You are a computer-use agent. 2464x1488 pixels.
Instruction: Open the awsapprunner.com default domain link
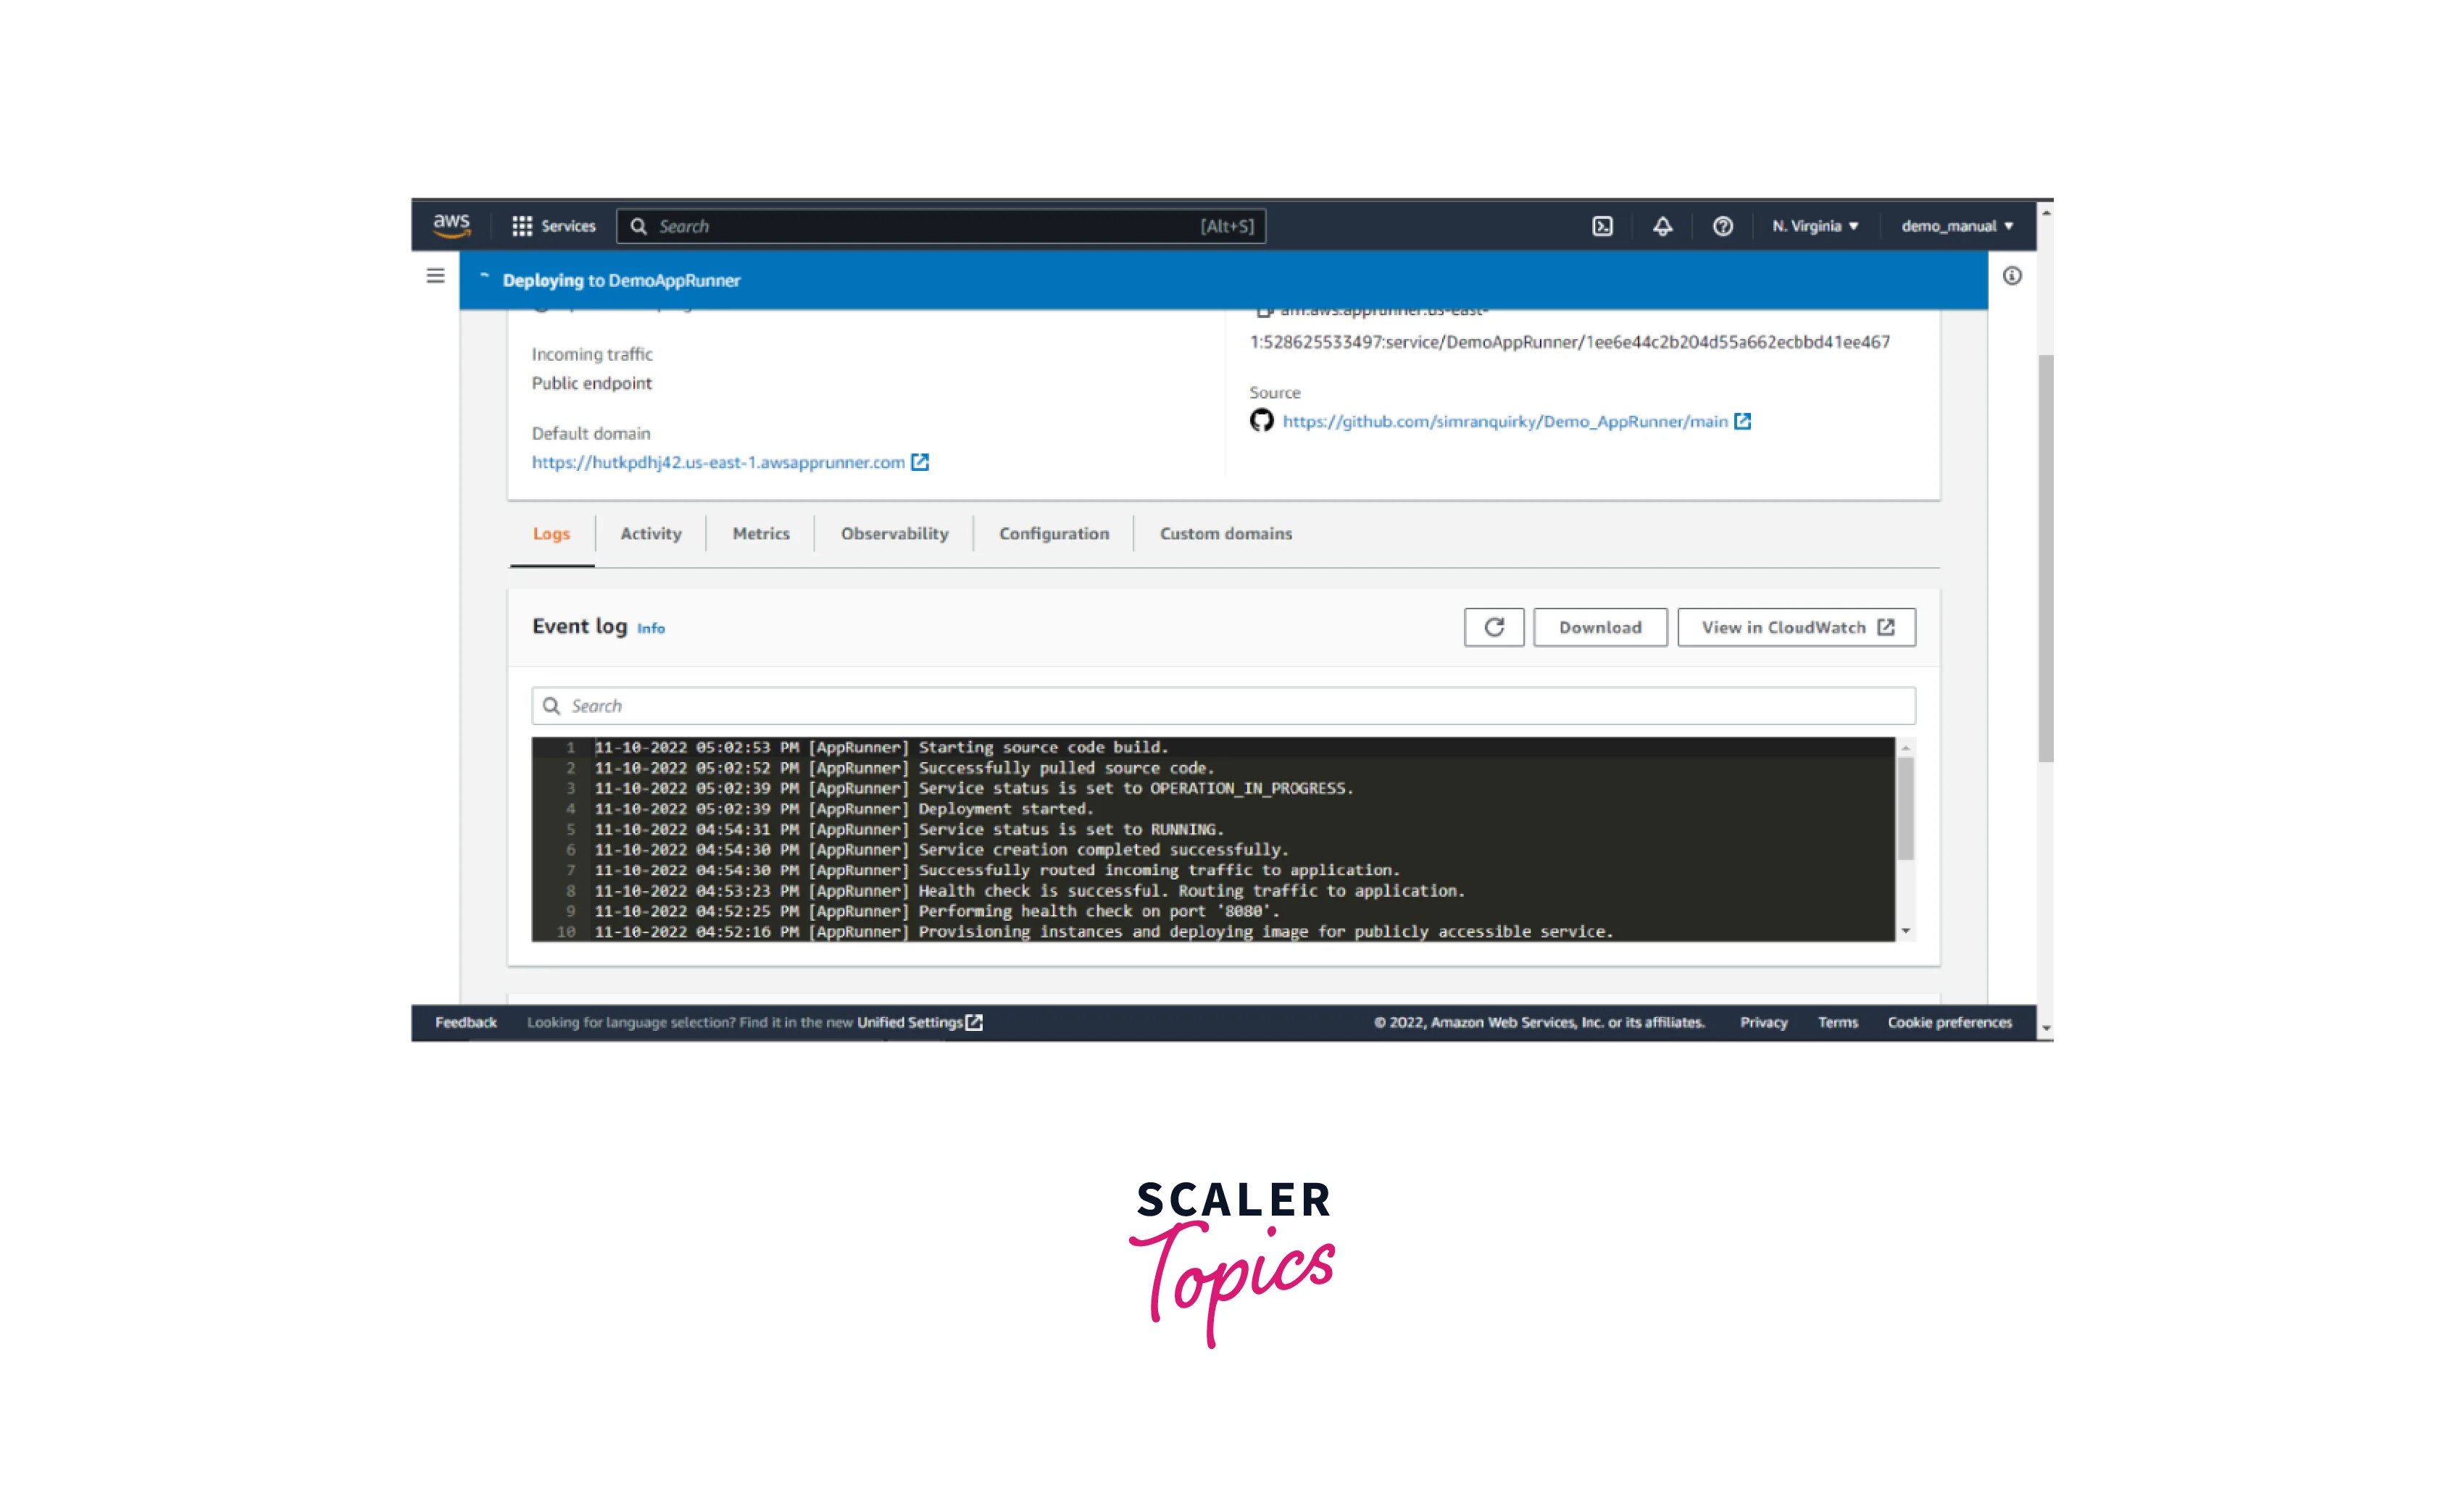(x=718, y=463)
